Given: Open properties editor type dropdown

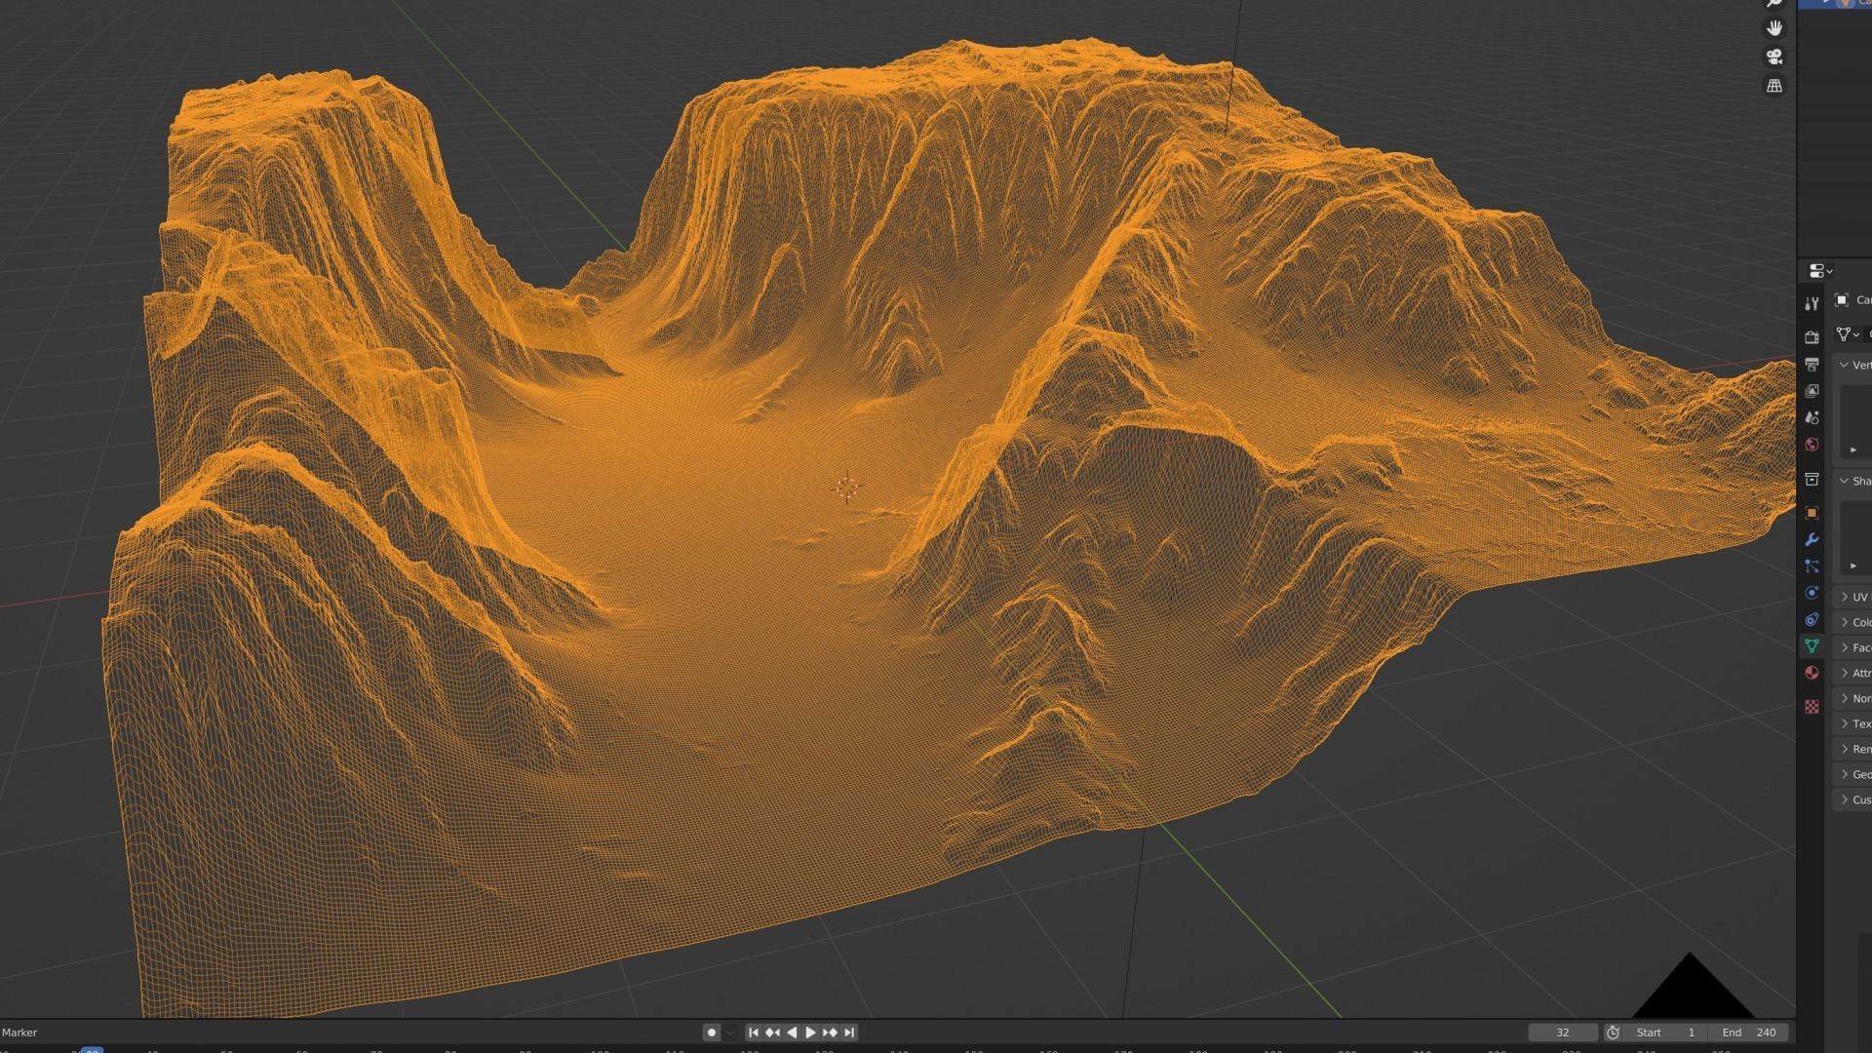Looking at the screenshot, I should [x=1820, y=271].
